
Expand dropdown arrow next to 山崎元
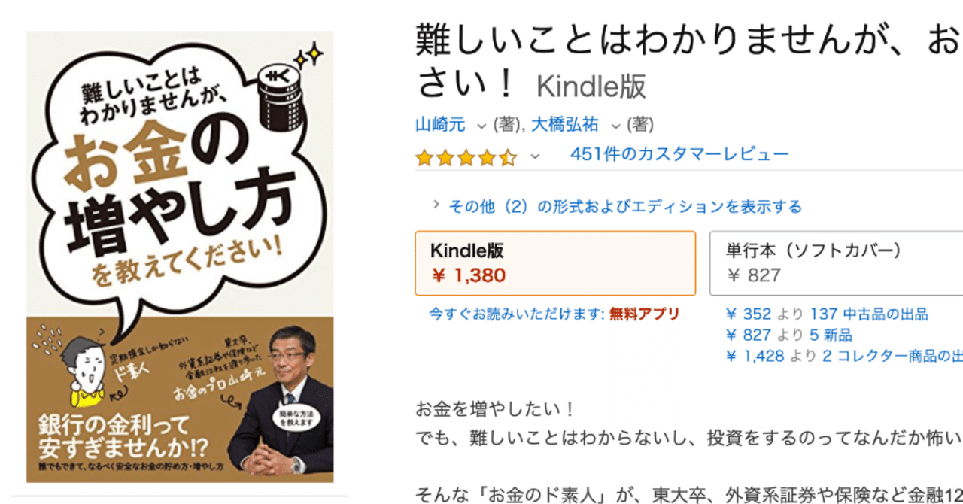(x=481, y=126)
